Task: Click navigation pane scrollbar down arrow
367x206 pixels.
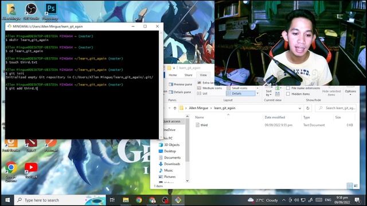Action: (x=188, y=181)
